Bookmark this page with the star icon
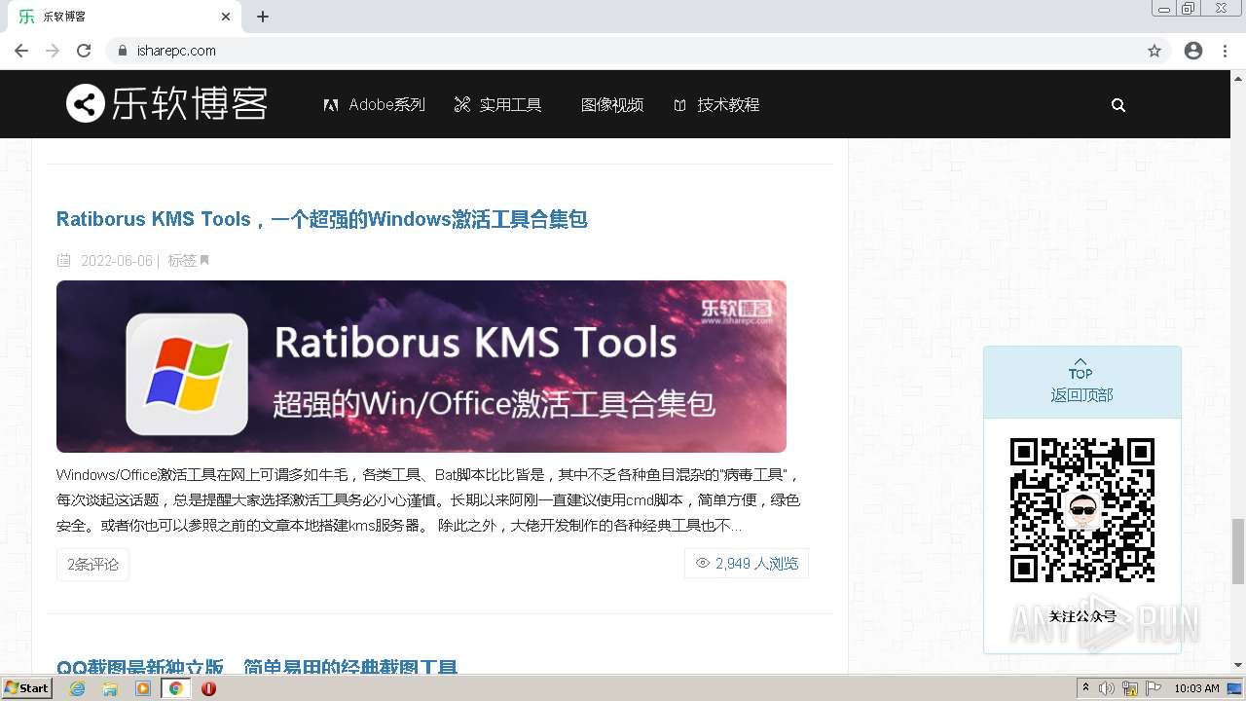 [1154, 51]
